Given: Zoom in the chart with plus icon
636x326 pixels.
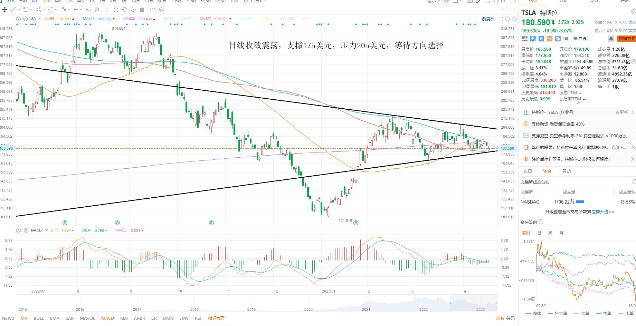Looking at the screenshot, I should click(514, 19).
